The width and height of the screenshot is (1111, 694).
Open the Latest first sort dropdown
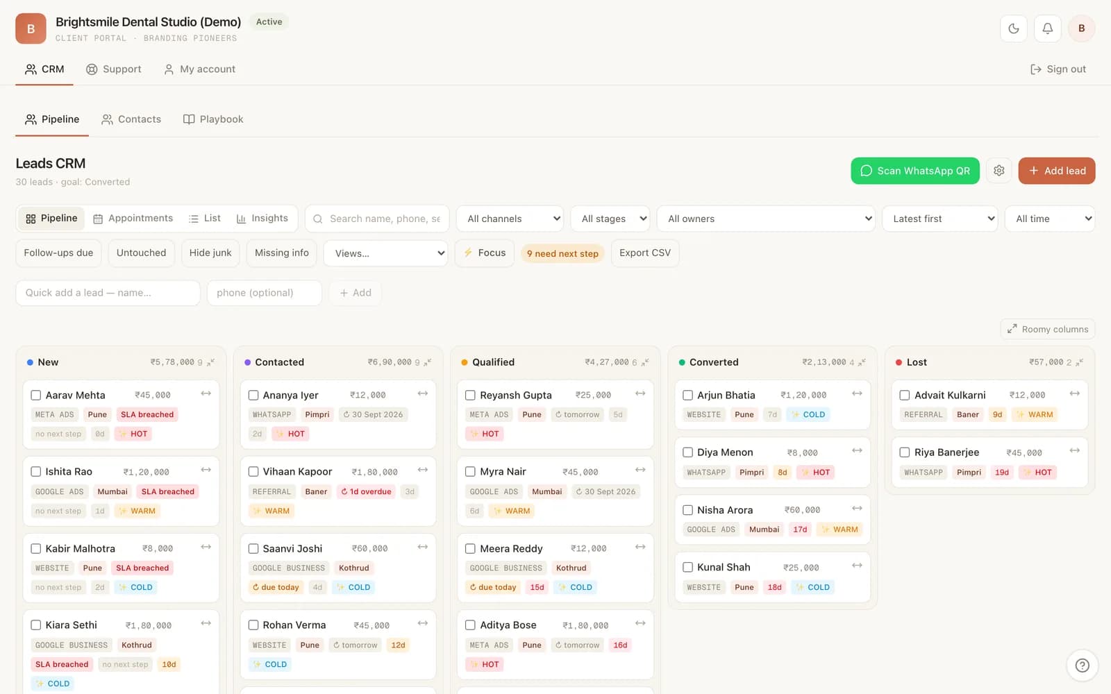939,219
